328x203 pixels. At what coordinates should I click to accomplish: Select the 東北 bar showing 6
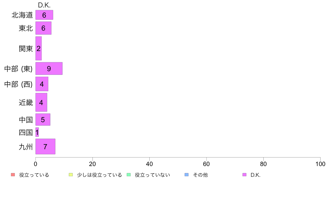[44, 28]
